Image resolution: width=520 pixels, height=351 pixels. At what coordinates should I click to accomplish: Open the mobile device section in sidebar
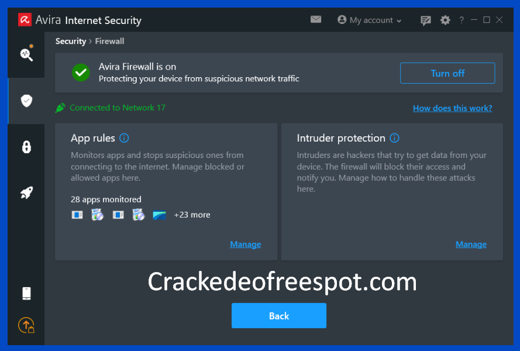[x=26, y=293]
